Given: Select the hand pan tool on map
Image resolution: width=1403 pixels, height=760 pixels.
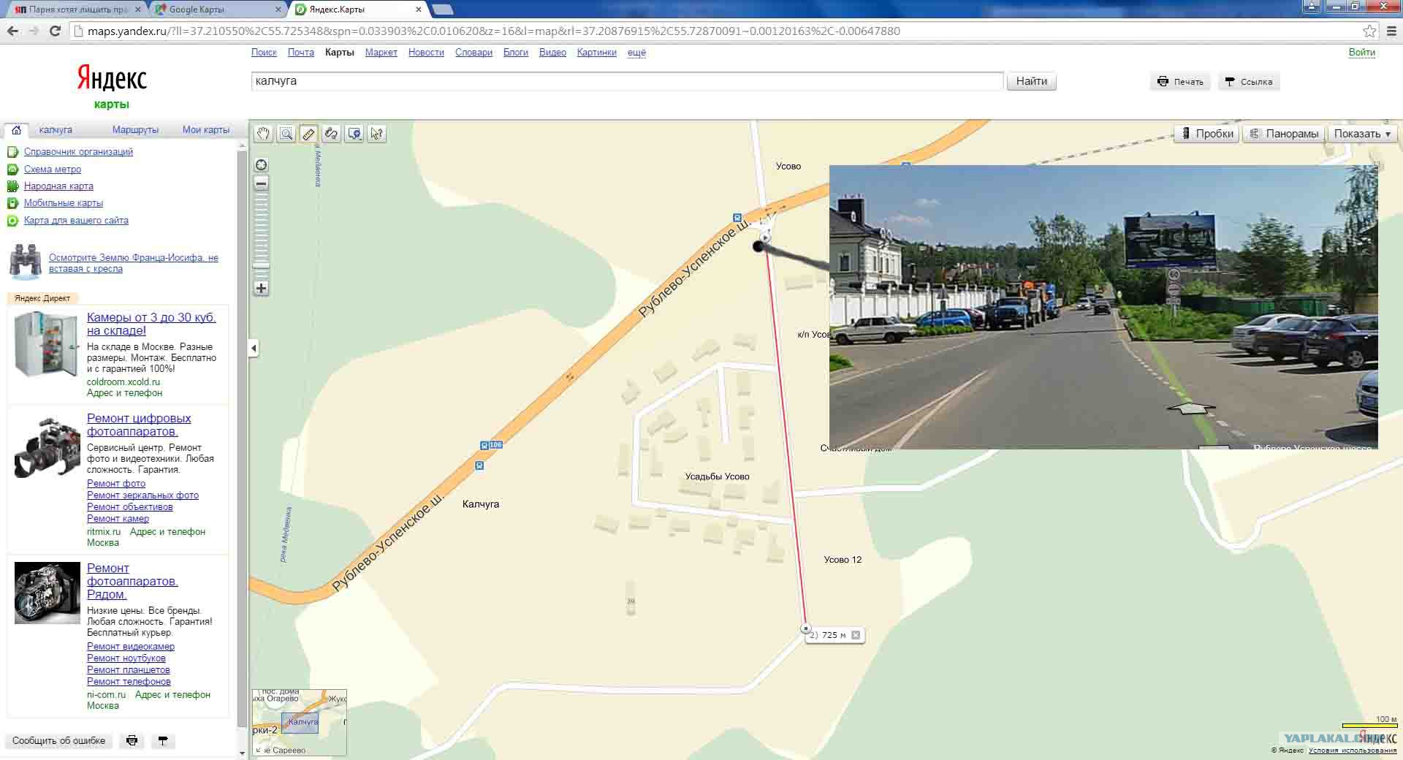Looking at the screenshot, I should [263, 134].
